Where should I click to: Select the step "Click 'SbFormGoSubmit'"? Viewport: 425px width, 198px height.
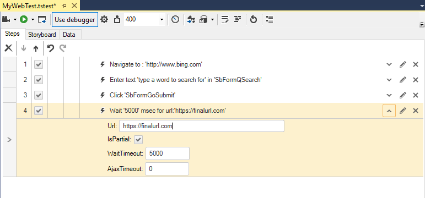point(143,95)
